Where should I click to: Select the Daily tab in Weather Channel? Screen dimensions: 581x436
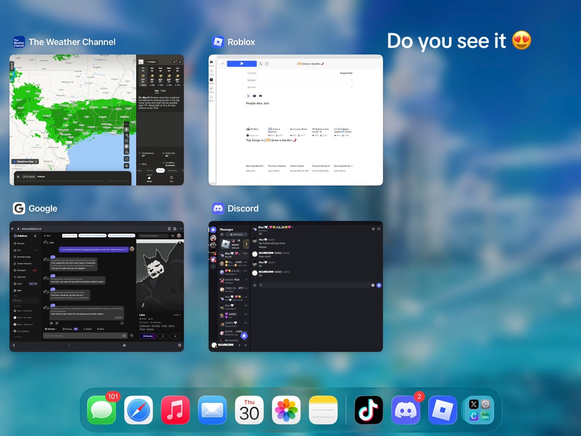click(x=160, y=170)
